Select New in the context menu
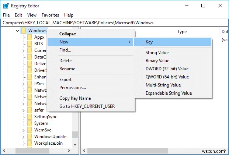 pyautogui.click(x=90, y=42)
